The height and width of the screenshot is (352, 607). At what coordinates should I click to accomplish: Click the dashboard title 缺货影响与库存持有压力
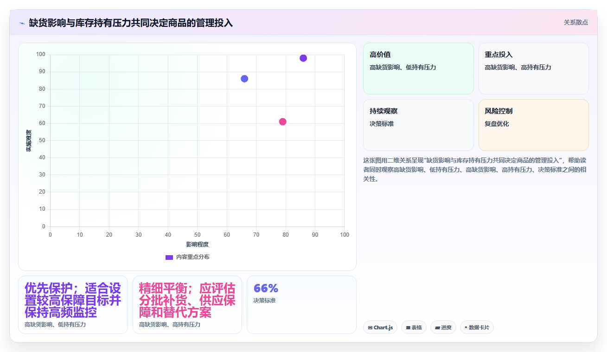point(131,23)
